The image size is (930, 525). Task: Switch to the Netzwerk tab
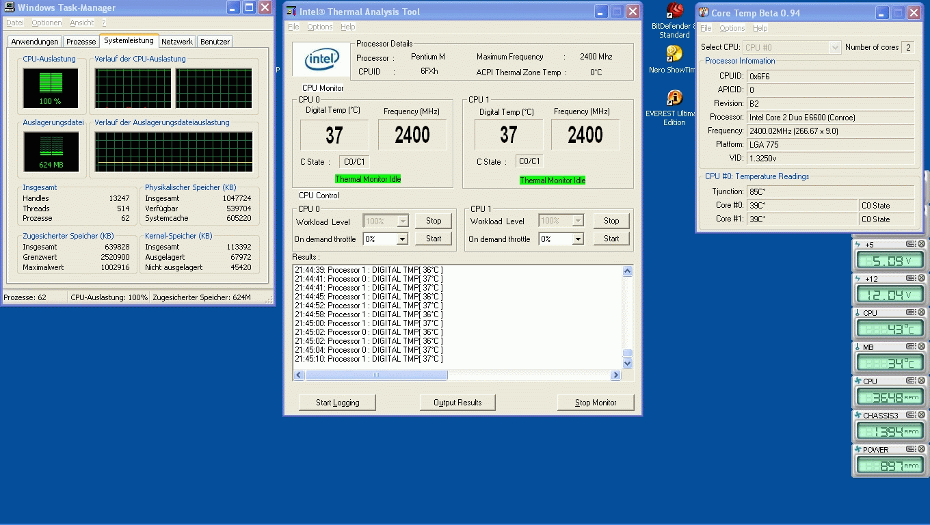click(178, 42)
